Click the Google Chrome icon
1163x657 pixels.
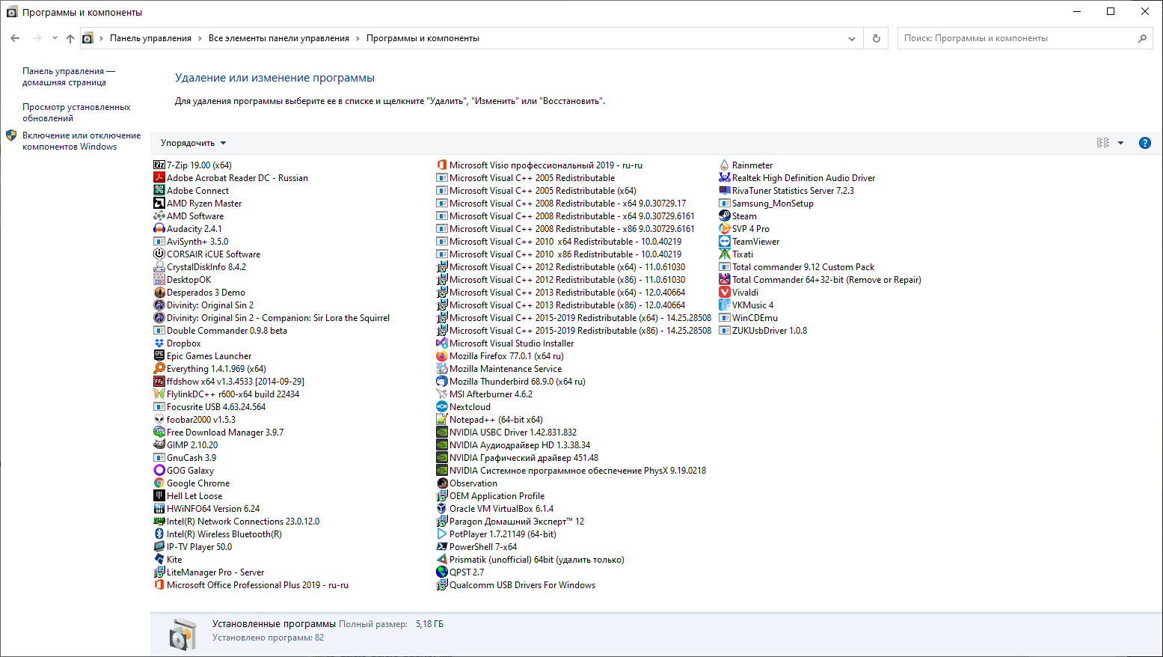[159, 483]
